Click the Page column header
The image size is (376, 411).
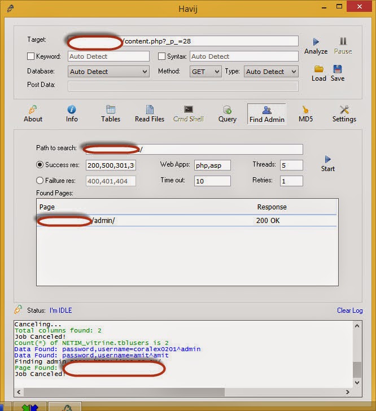[47, 207]
